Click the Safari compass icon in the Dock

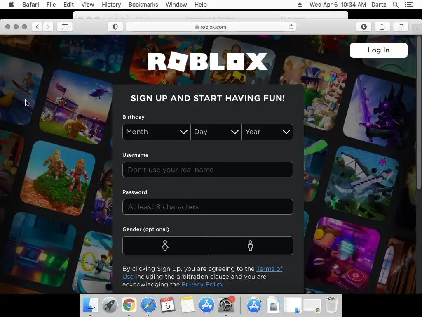(148, 305)
